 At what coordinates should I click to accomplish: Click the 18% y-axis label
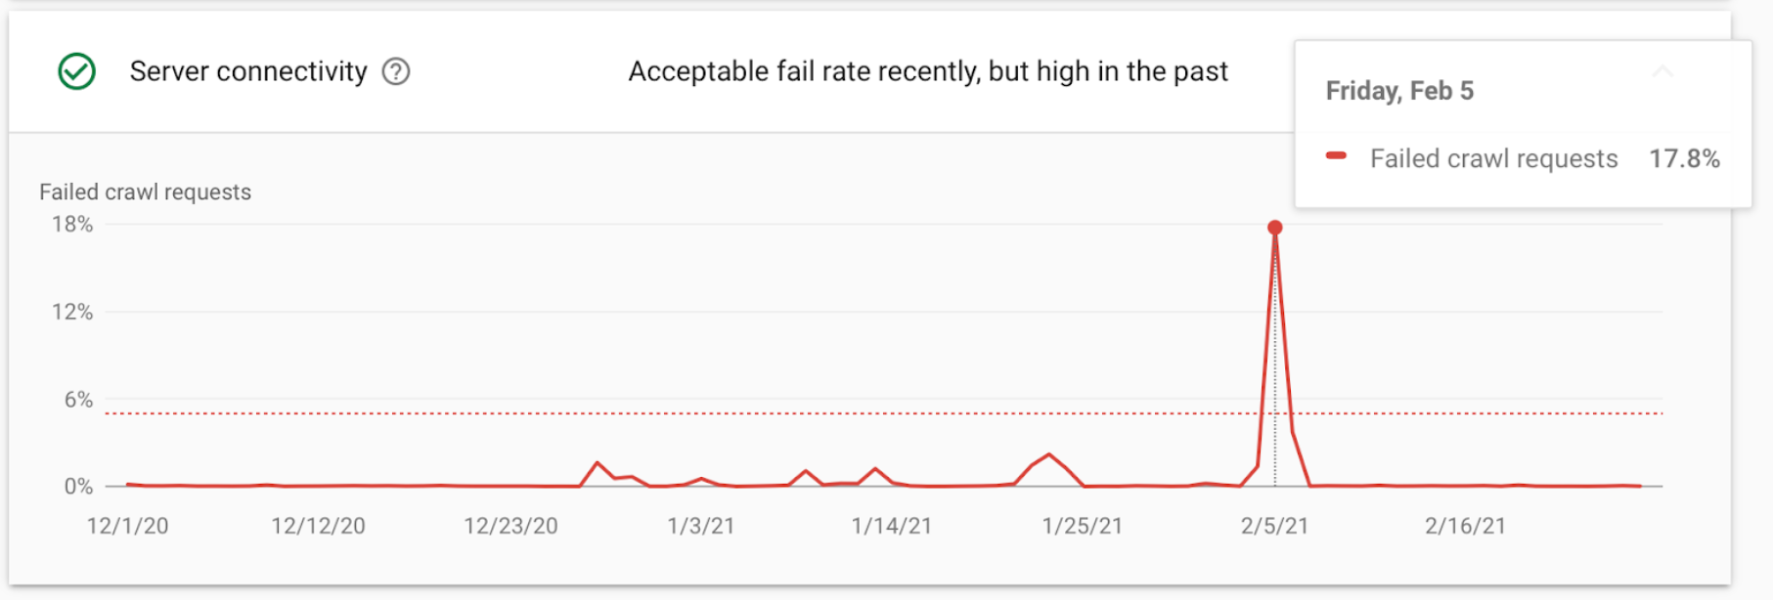click(72, 225)
